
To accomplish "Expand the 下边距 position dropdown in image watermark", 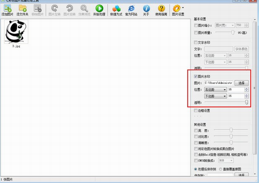I will click(x=215, y=96).
